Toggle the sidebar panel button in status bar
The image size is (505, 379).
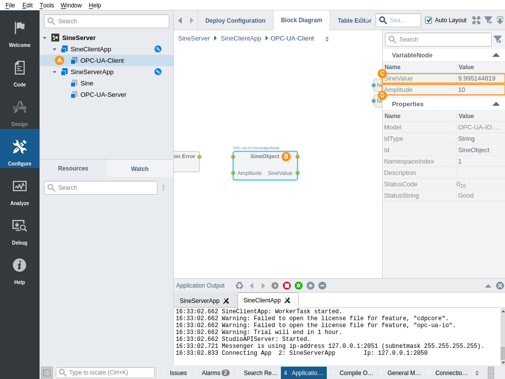coord(46,373)
